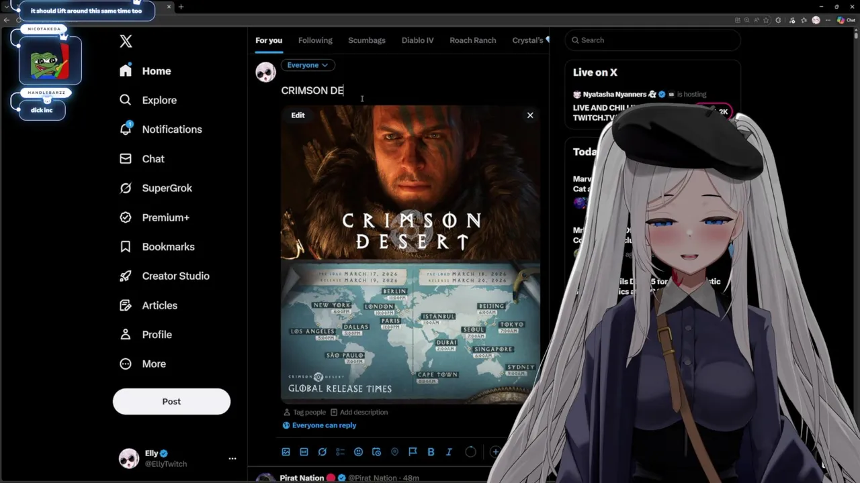Click the browser zoom magnifier icon
Viewport: 860px width, 483px height.
click(746, 20)
